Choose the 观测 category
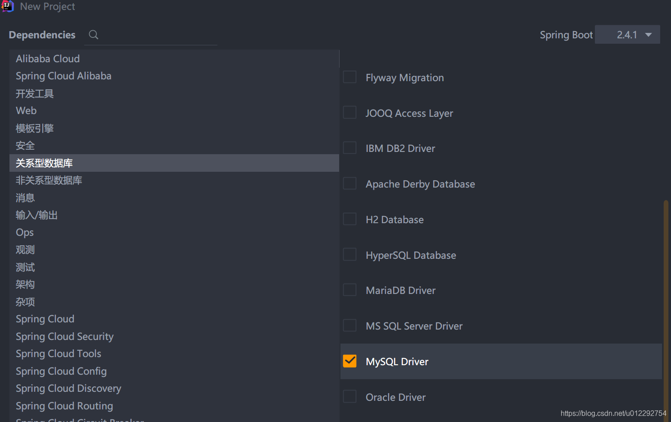 pos(174,250)
